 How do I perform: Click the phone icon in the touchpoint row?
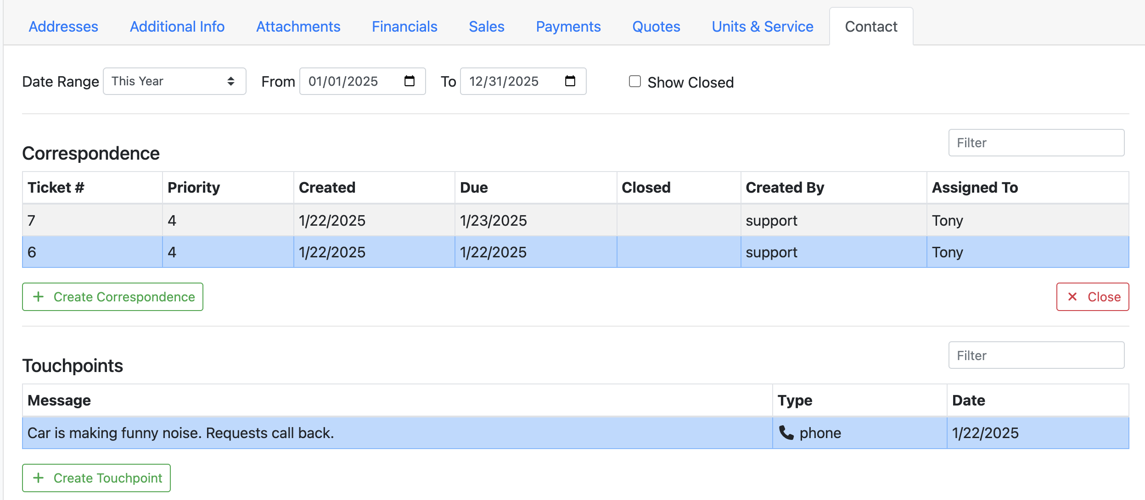(x=786, y=433)
